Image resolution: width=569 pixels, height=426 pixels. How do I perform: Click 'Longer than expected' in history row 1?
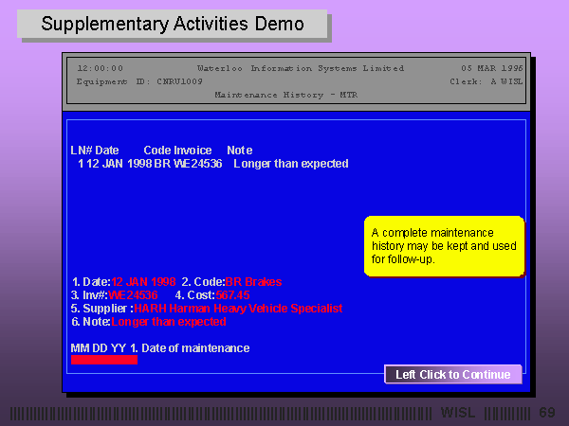tap(291, 164)
